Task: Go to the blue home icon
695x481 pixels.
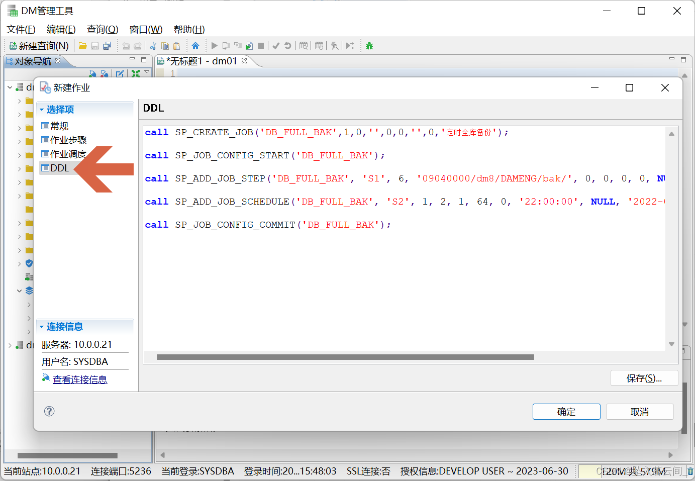Action: pyautogui.click(x=195, y=46)
